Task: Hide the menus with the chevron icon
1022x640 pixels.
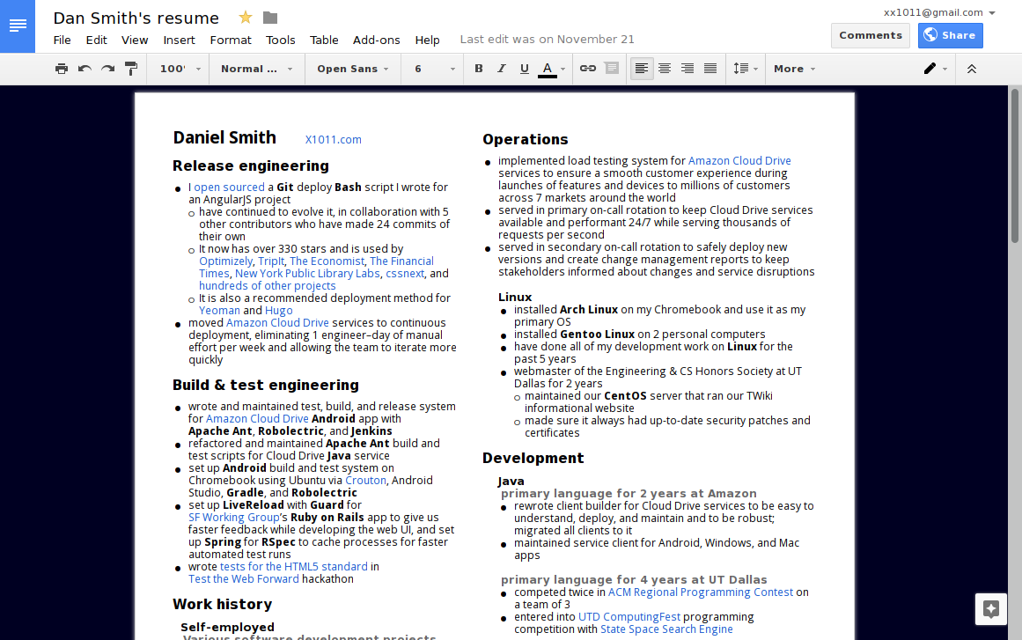Action: (x=971, y=69)
